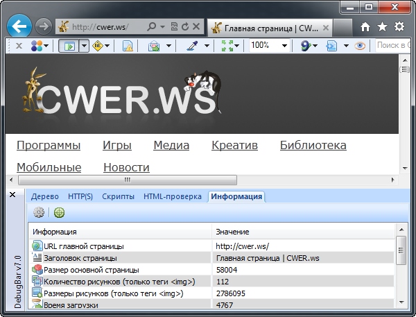This screenshot has width=416, height=317.
Task: Open the 100% zoom level dropdown
Action: point(284,46)
